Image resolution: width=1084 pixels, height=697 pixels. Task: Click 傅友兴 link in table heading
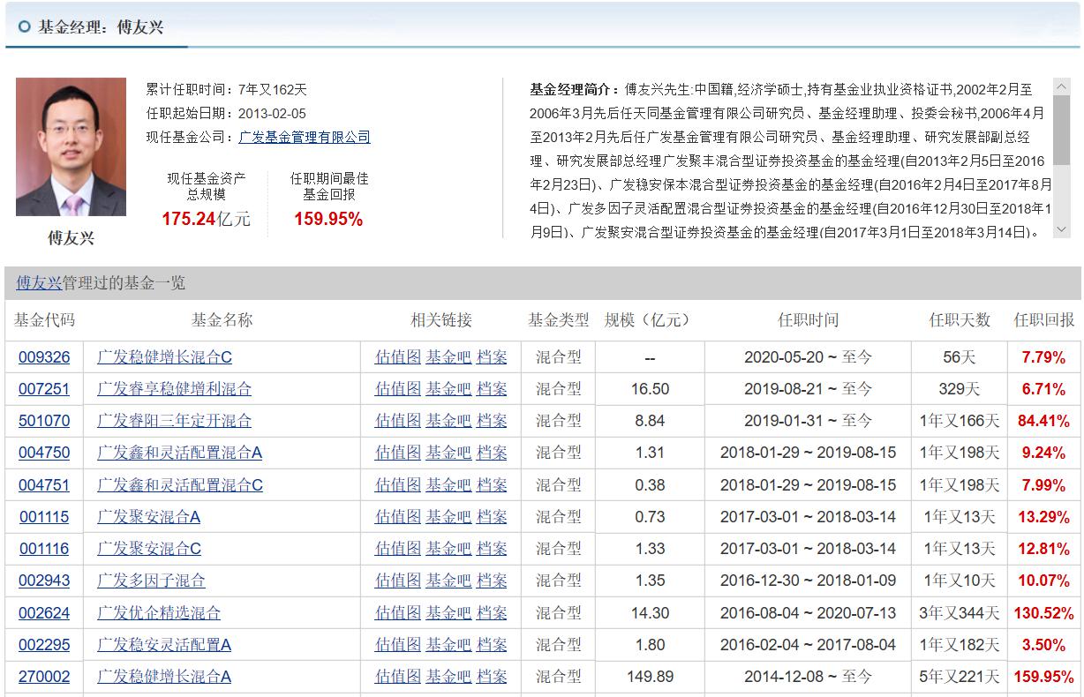click(x=39, y=283)
